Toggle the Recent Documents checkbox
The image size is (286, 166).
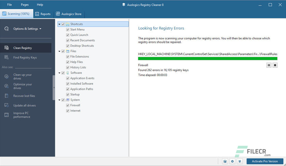tap(68, 40)
